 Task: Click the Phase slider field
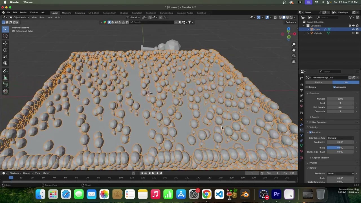[x=340, y=148]
